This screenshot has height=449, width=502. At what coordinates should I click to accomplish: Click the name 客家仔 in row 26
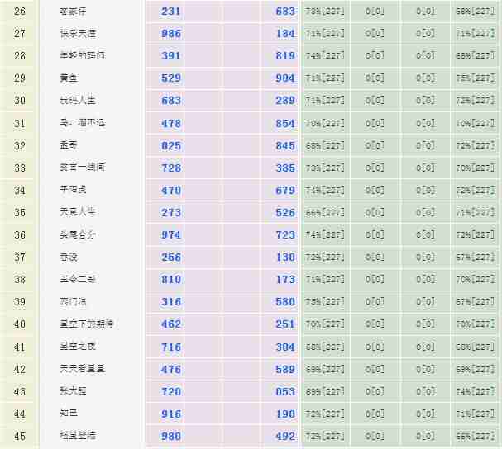(71, 12)
